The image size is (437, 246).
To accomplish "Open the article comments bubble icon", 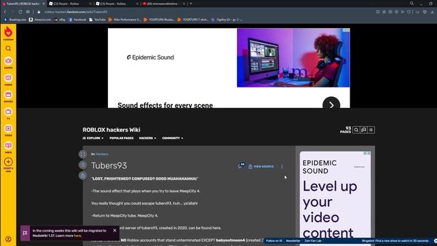I will [x=241, y=166].
